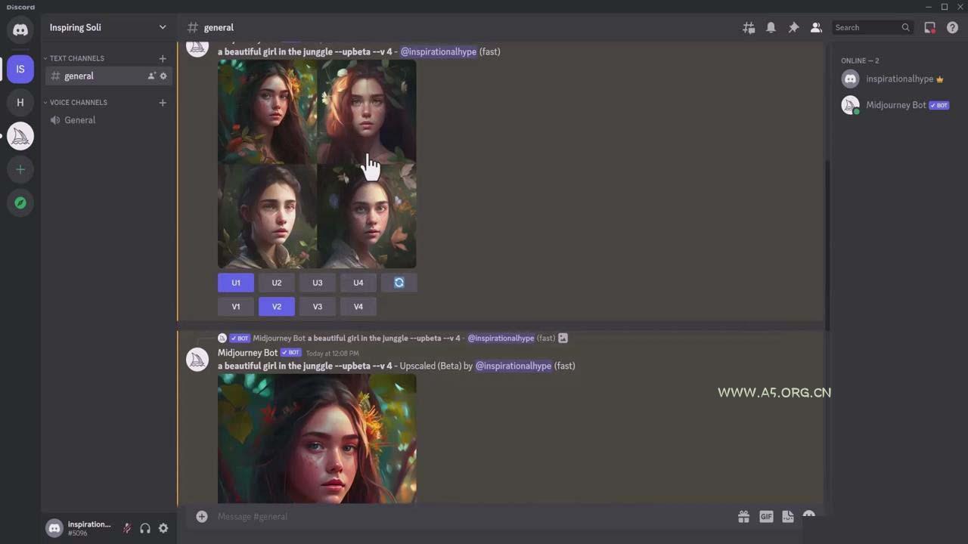Viewport: 968px width, 544px height.
Task: Click U2 to upscale second image
Action: 277,283
